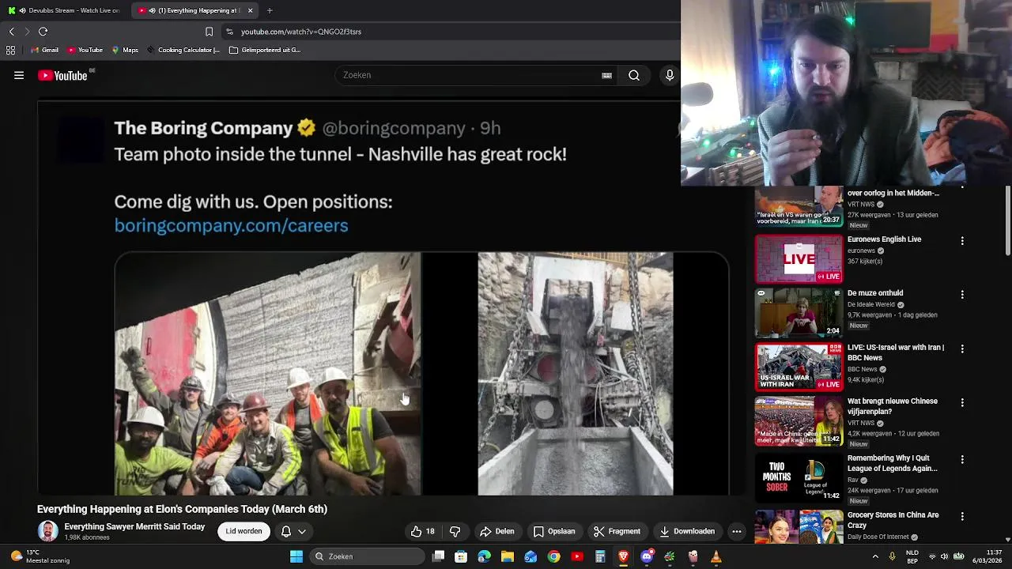Close the Everything Happening tab
Screen dimensions: 1012x569
pos(251,10)
